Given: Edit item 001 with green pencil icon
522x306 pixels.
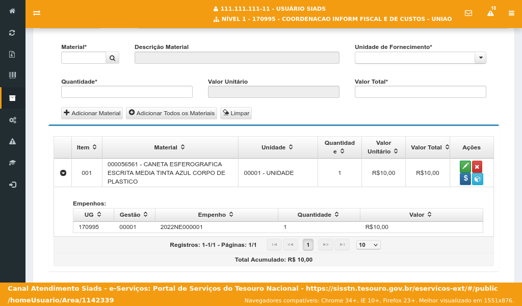Looking at the screenshot, I should [465, 166].
